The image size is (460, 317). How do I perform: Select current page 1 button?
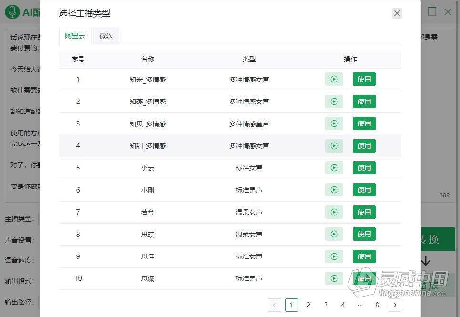(292, 305)
